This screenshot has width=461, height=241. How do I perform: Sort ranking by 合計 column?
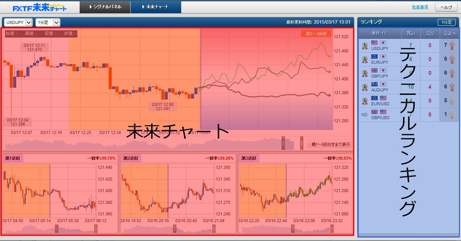point(450,33)
